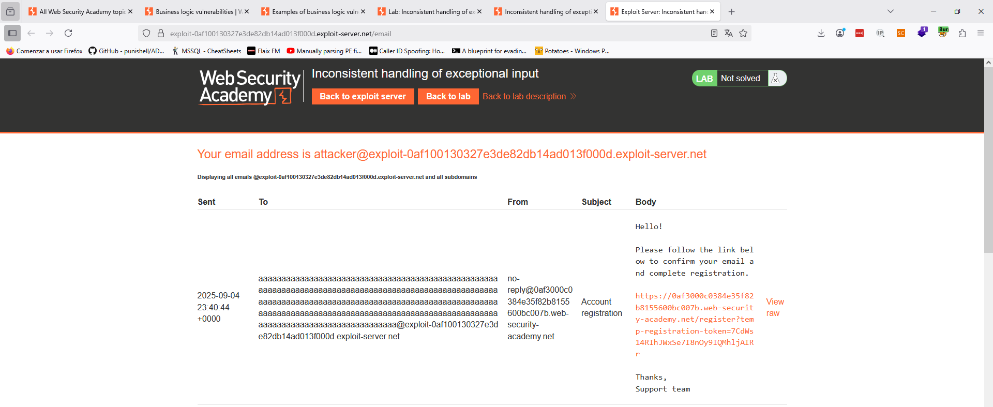The width and height of the screenshot is (993, 407).
Task: Open Firefox application hamburger menu
Action: pos(981,33)
